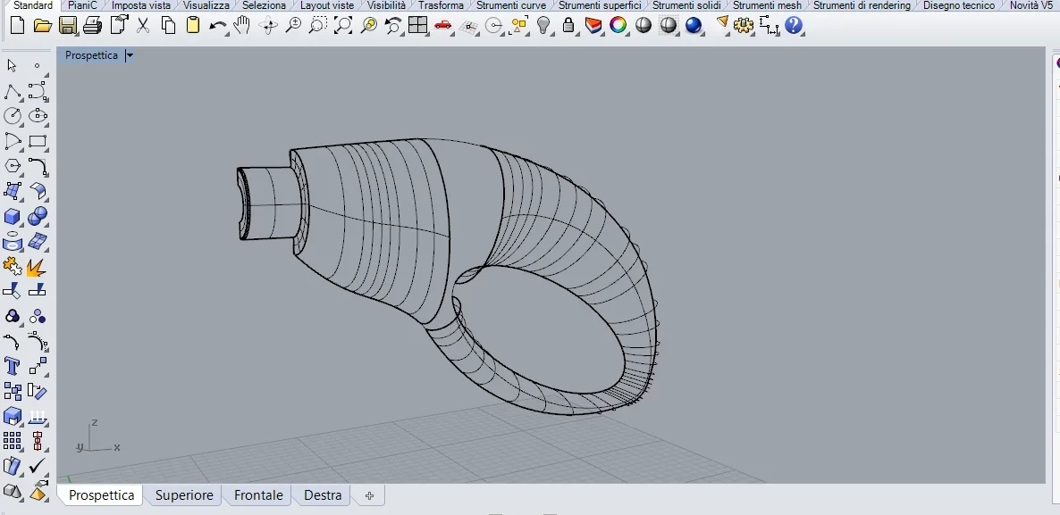
Task: Add a new viewport tab with the plus button
Action: (x=369, y=495)
